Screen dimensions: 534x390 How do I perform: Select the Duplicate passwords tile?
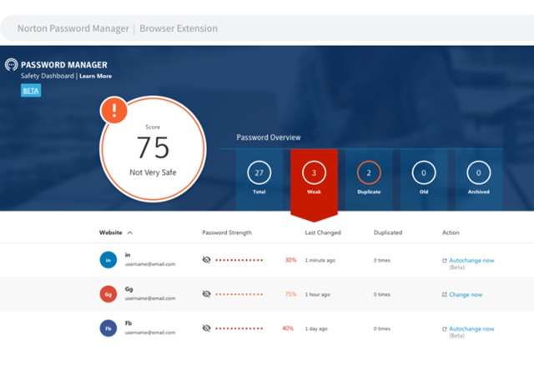pyautogui.click(x=369, y=179)
